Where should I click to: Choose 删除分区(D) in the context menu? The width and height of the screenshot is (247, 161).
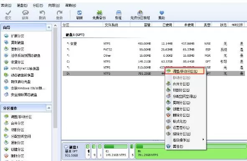point(186,115)
